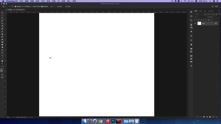Open the Edit Toolbar three-dots icon
221x124 pixels.
point(2,66)
